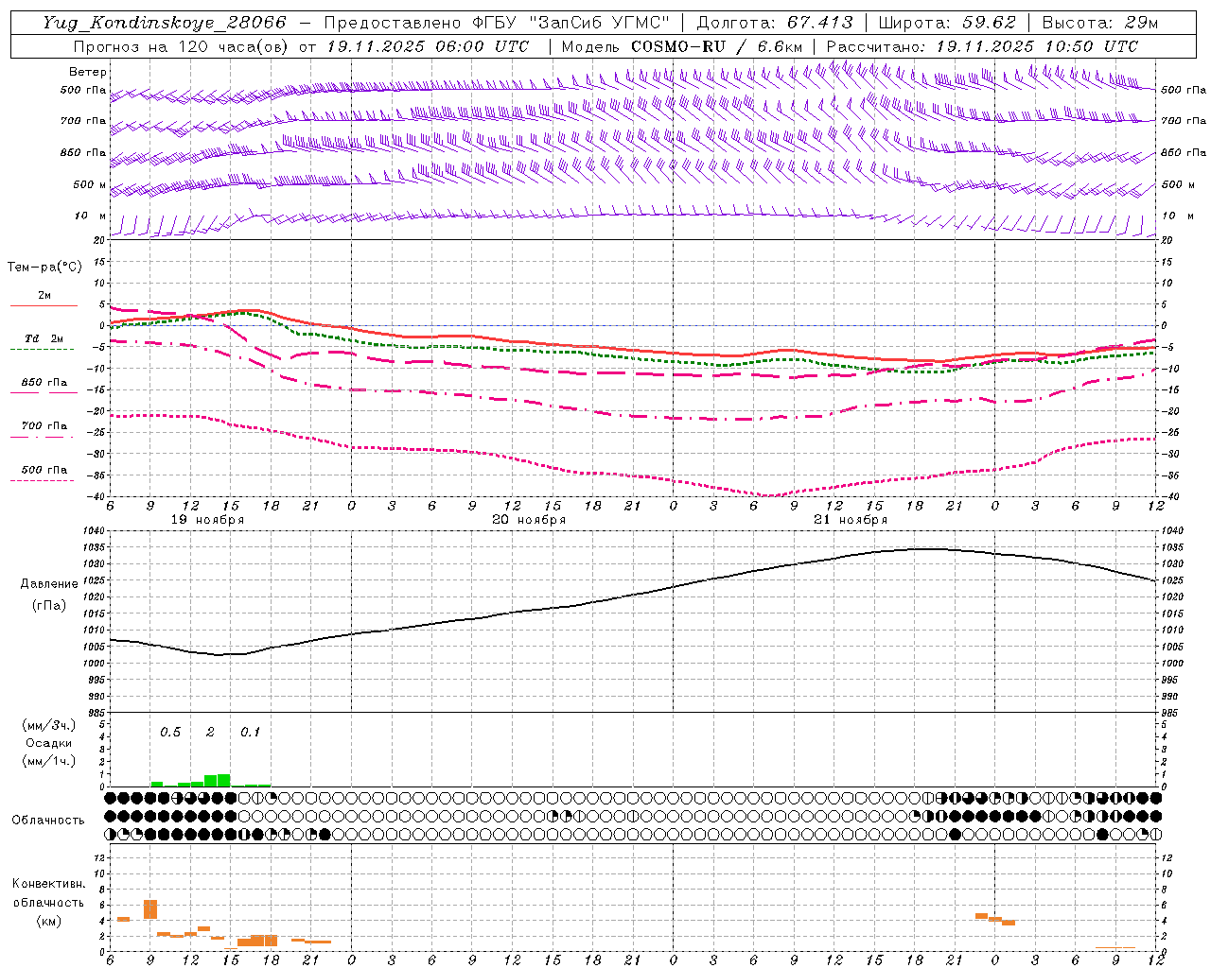Click the 2м temperature legend label
The image size is (1211, 968).
pyautogui.click(x=44, y=295)
